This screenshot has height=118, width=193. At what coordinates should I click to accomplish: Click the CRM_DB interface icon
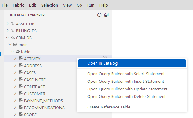(x=13, y=37)
